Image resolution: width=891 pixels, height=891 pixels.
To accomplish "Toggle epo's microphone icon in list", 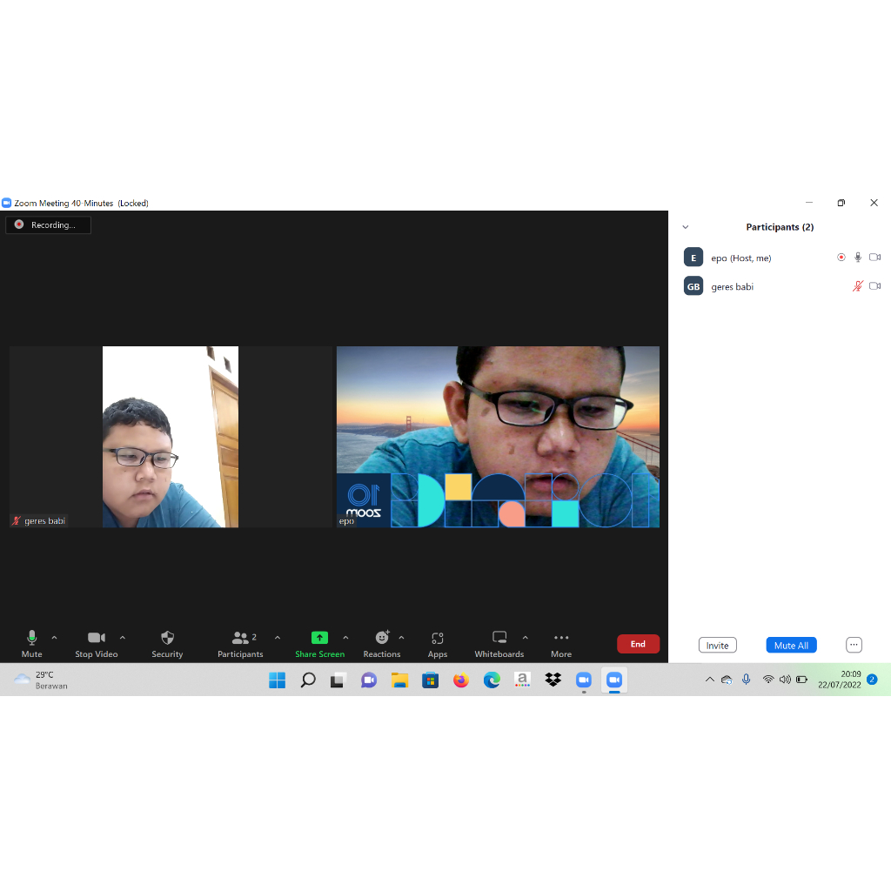I will (x=858, y=258).
